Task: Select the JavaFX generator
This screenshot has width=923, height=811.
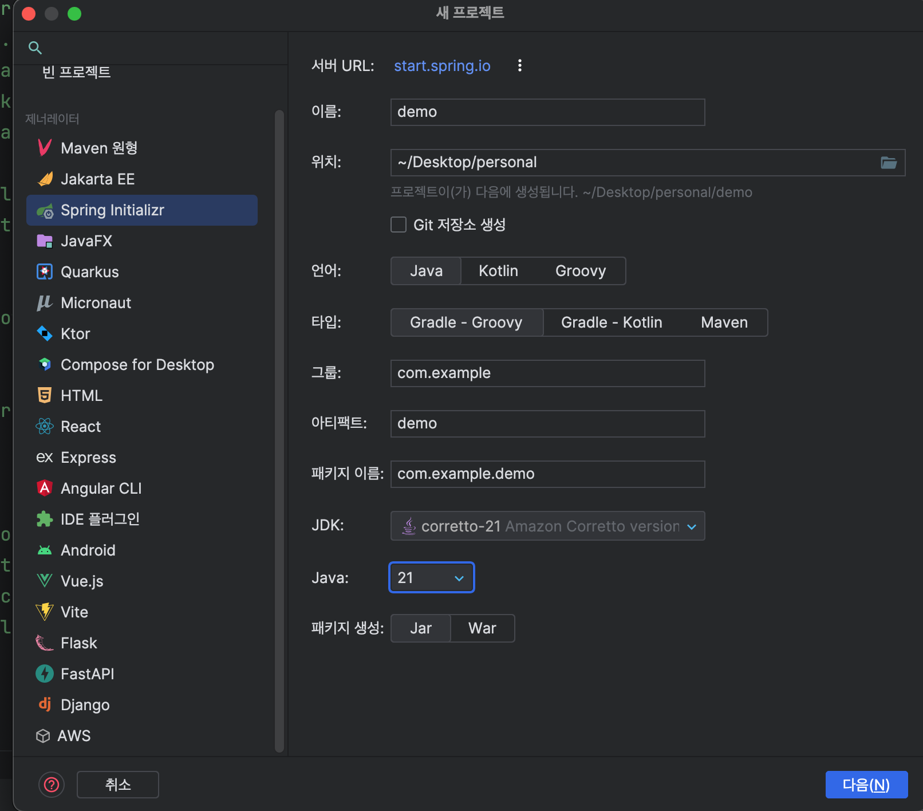Action: click(142, 241)
